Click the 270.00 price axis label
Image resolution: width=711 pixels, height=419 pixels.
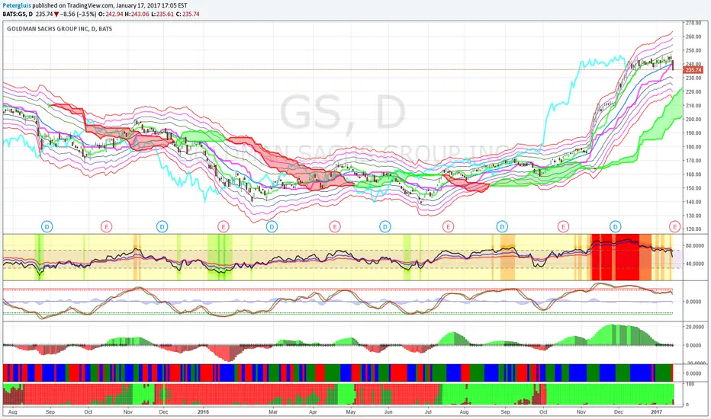[693, 23]
